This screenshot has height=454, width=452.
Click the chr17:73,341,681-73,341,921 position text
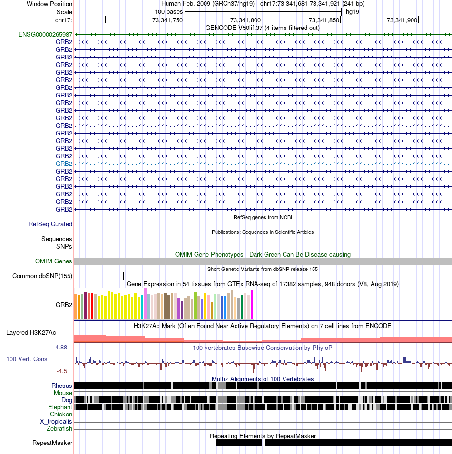tap(312, 4)
